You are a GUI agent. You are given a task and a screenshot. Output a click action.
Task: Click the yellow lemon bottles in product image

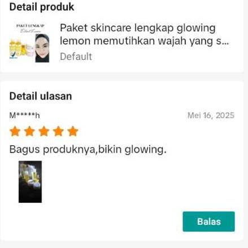click(18, 48)
